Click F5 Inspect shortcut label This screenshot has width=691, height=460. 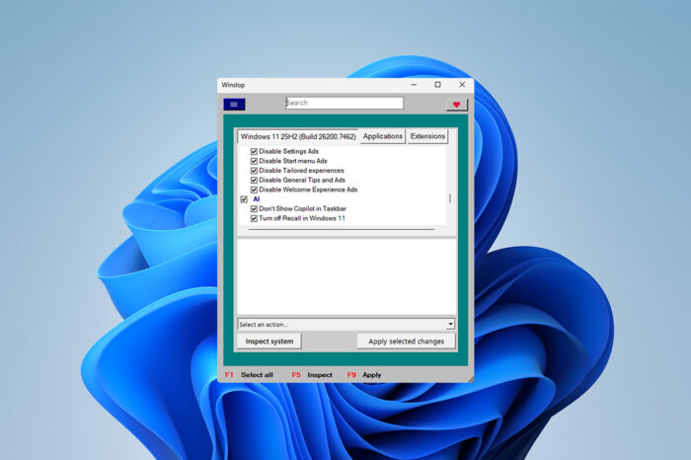click(312, 375)
